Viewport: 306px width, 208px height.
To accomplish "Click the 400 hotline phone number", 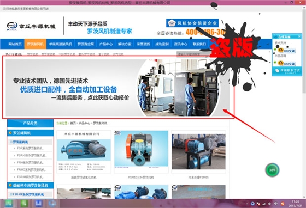I will pos(206,32).
